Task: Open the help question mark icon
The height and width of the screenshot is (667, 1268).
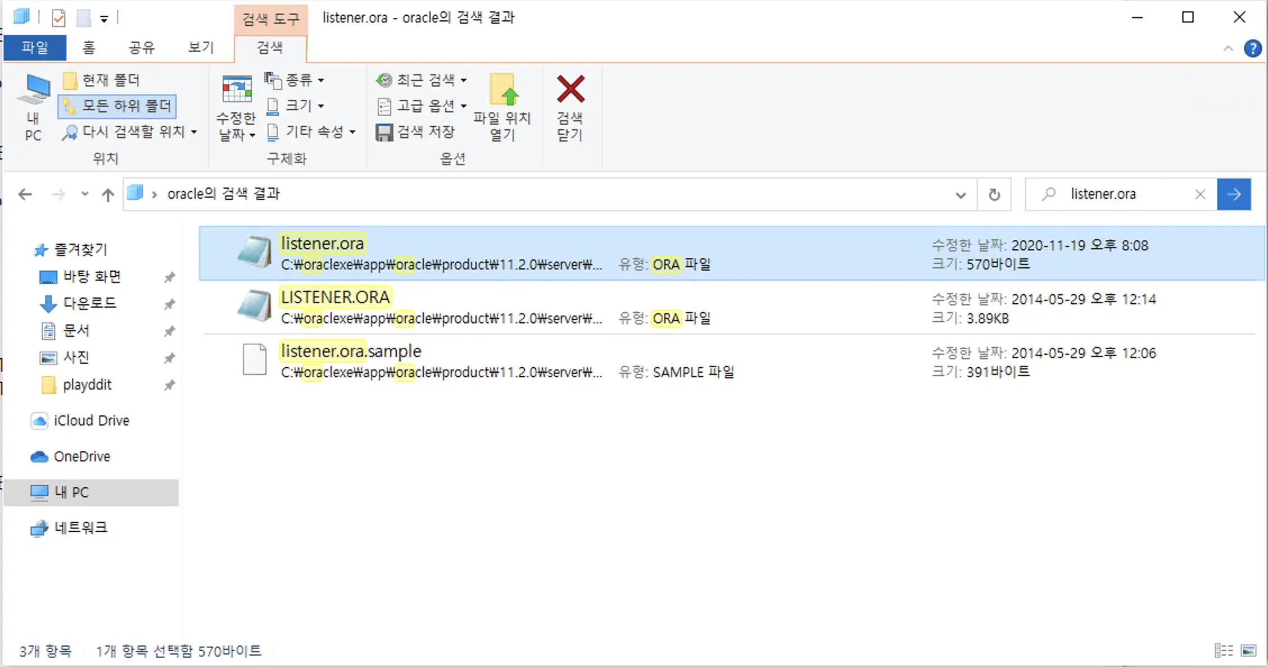Action: (x=1252, y=48)
